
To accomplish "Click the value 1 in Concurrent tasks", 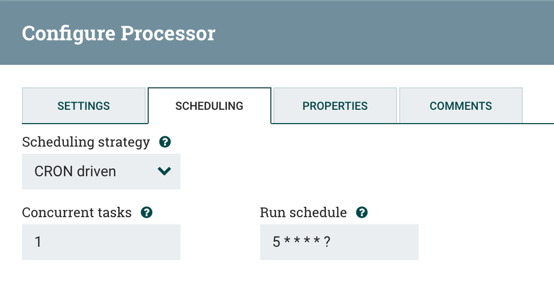I will 38,242.
